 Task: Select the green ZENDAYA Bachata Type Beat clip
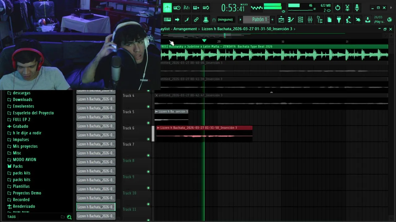click(x=274, y=53)
